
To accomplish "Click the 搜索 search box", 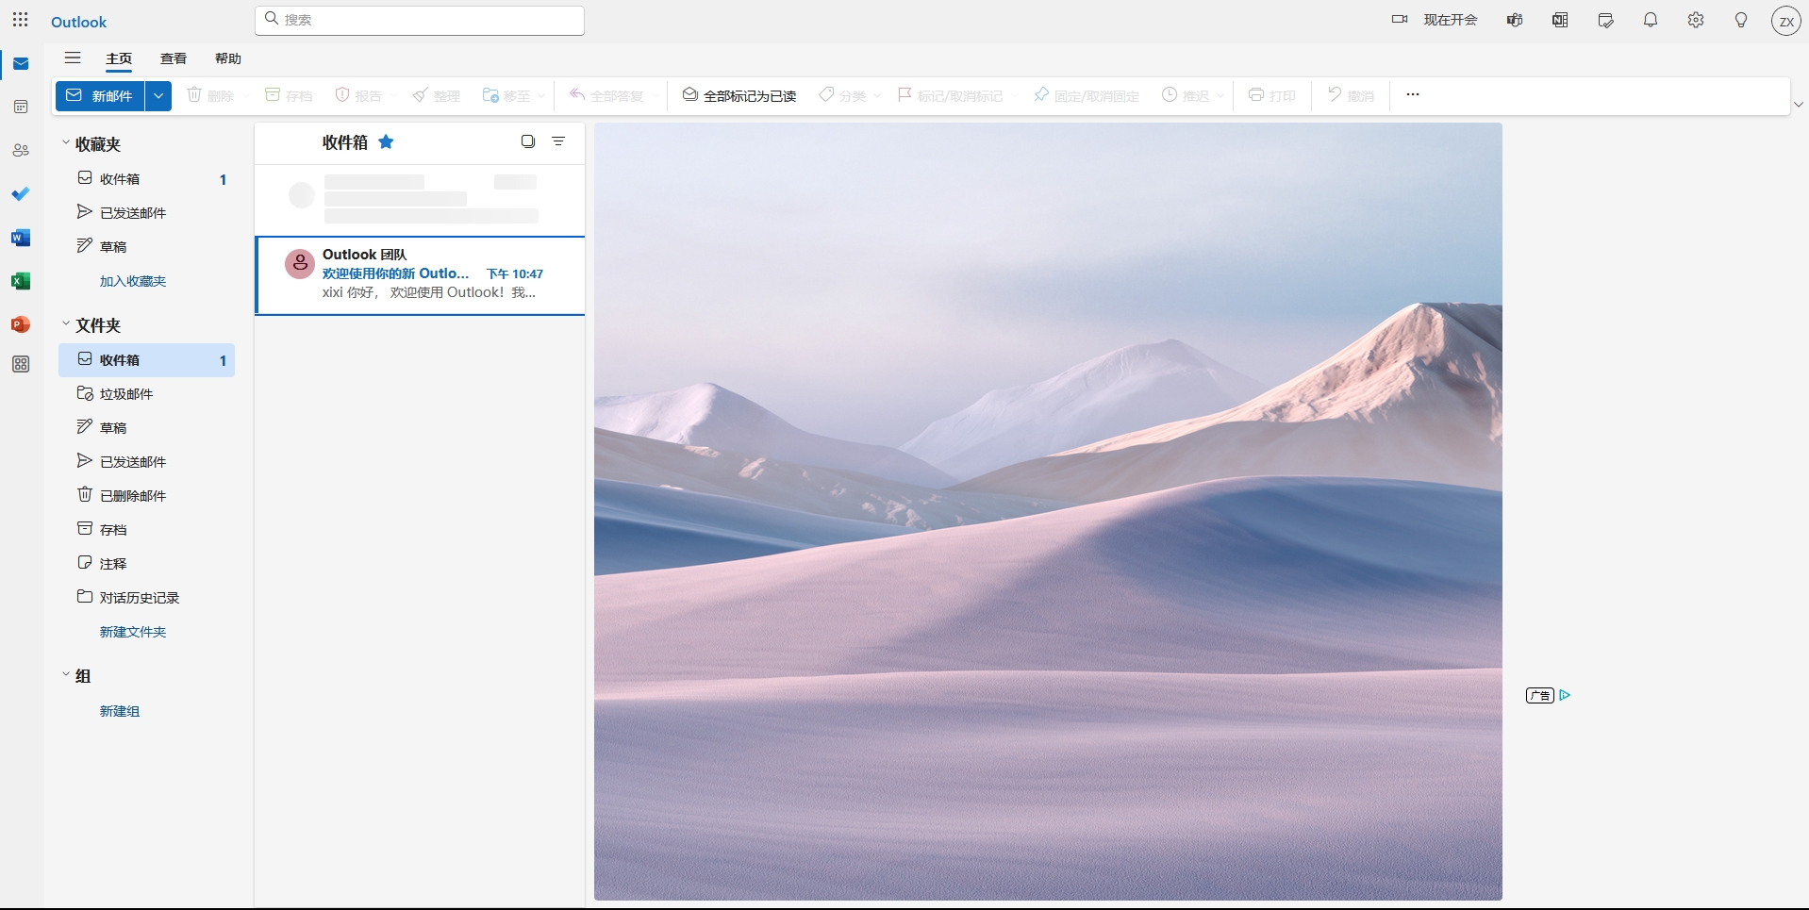I will [420, 20].
